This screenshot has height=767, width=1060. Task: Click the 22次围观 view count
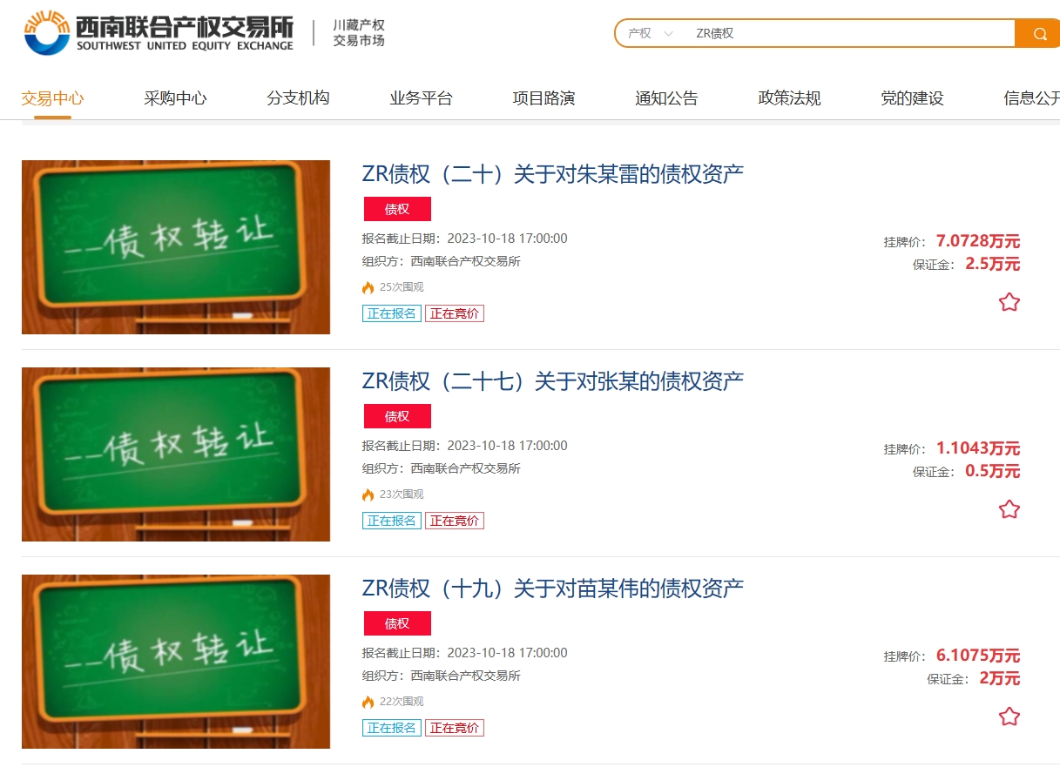point(402,702)
